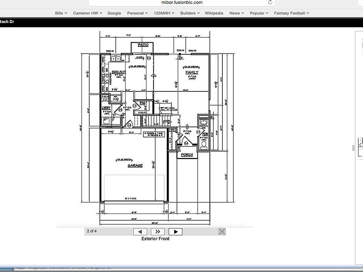The image size is (363, 272).
Task: Click the mibor.fusionblc.com address field
Action: pos(182,3)
